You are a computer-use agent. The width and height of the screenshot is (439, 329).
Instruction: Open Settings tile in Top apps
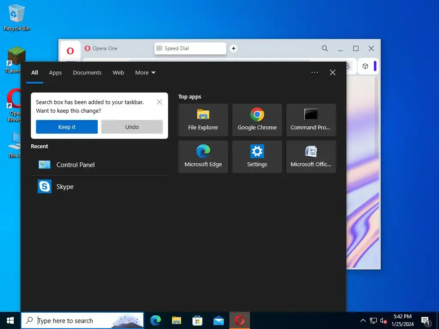pos(257,157)
